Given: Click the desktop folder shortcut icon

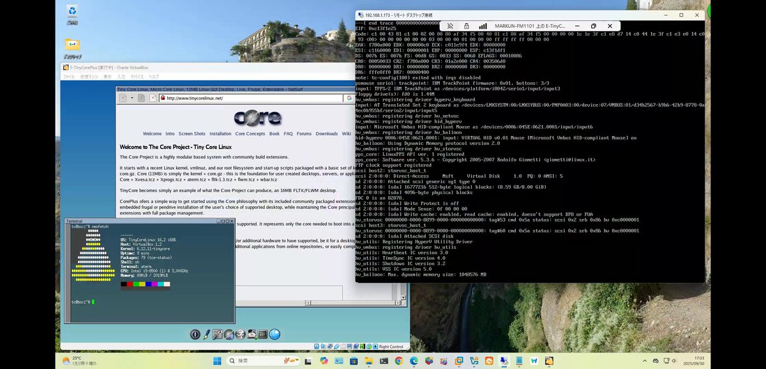Looking at the screenshot, I should coord(72,48).
